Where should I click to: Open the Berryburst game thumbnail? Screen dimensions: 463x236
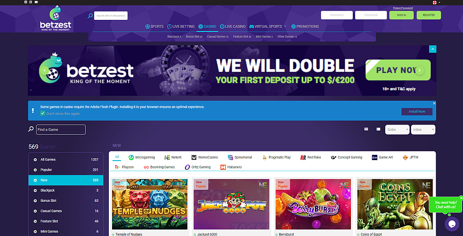tap(313, 204)
